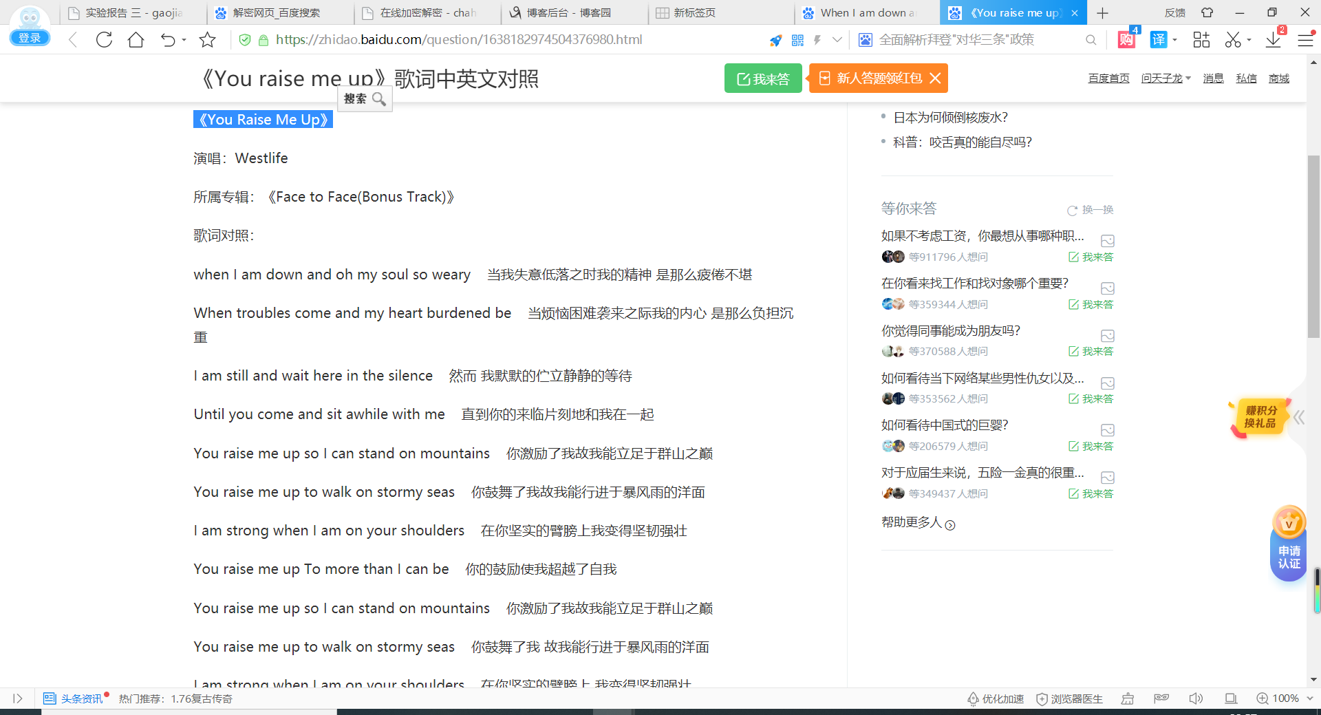This screenshot has width=1321, height=715.
Task: Expand the translate extension dropdown arrow
Action: click(x=1174, y=40)
